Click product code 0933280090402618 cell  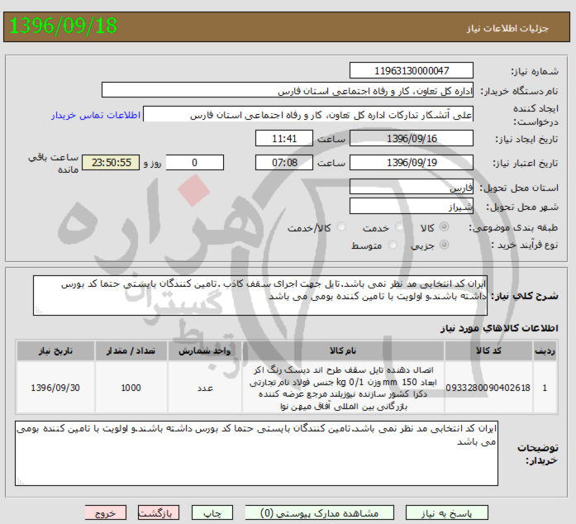pyautogui.click(x=488, y=388)
